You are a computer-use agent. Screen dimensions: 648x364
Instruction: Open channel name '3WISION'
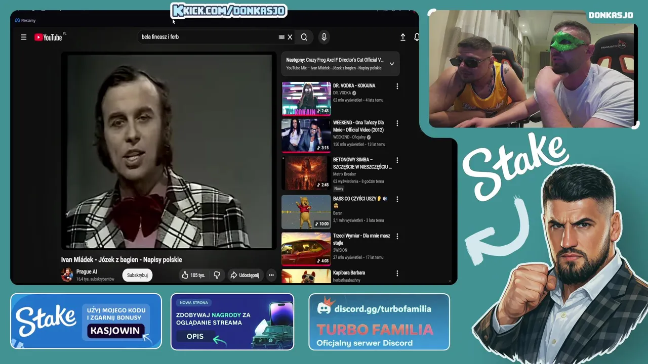point(340,250)
